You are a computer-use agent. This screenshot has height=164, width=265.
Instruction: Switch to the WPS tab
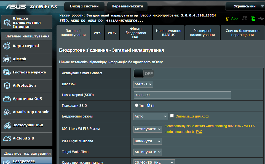coord(98,33)
